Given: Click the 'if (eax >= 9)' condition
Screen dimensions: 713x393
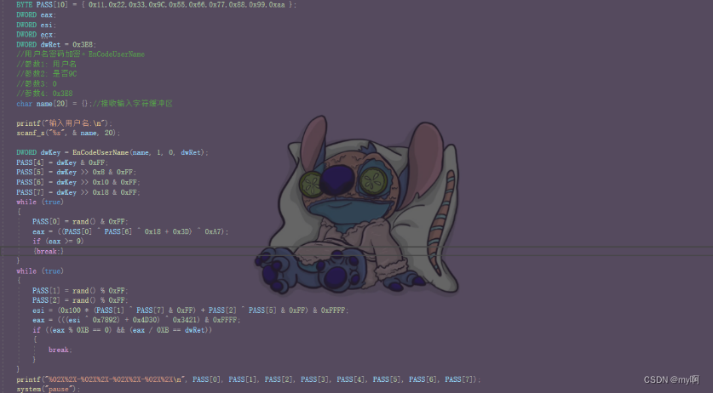Looking at the screenshot, I should click(x=58, y=242).
